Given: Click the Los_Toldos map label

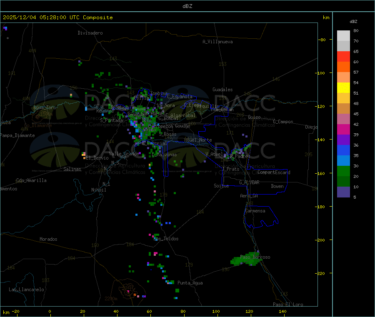Looking at the screenshot, I should [x=166, y=239].
